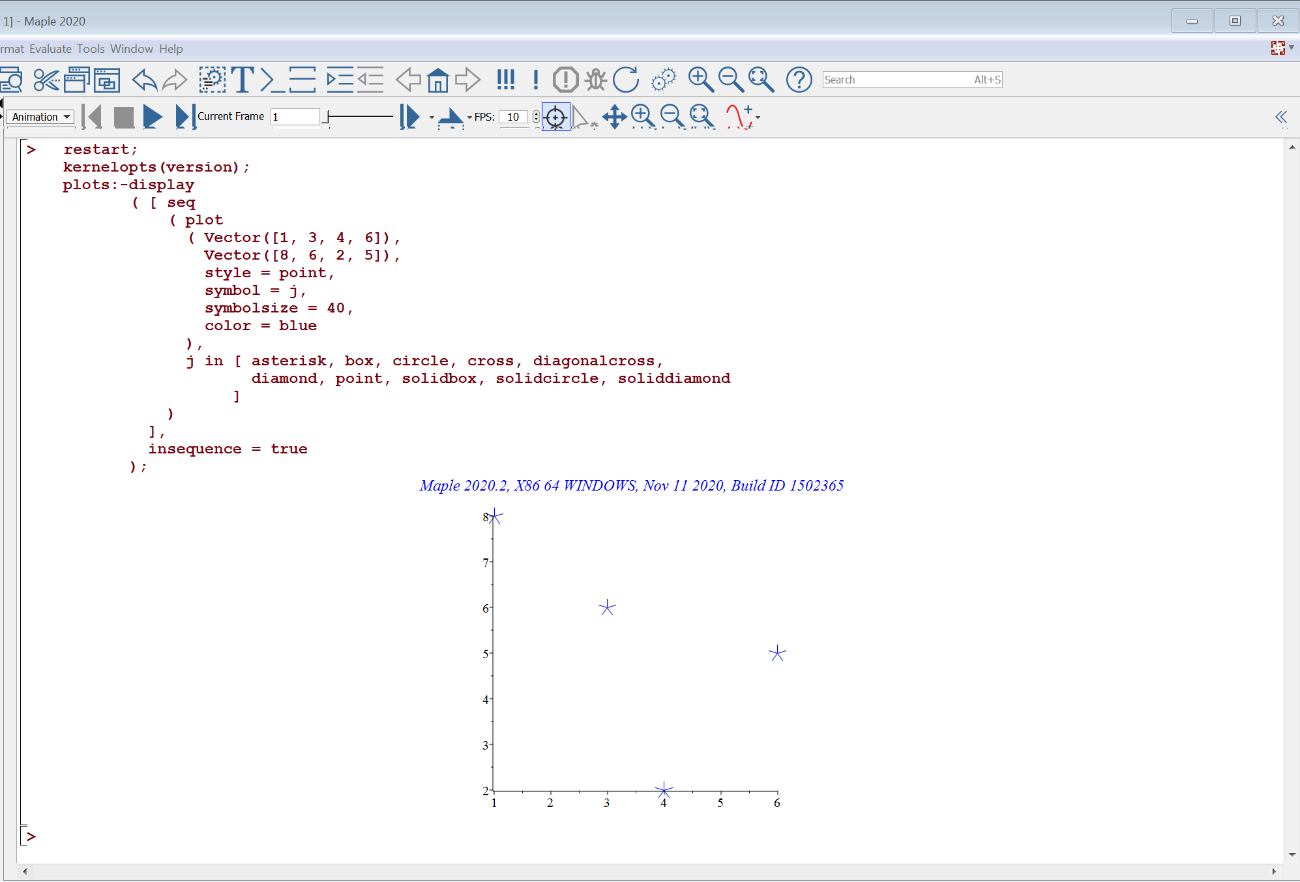The image size is (1300, 882).
Task: Open the red curve plot options dropdown
Action: coord(758,117)
